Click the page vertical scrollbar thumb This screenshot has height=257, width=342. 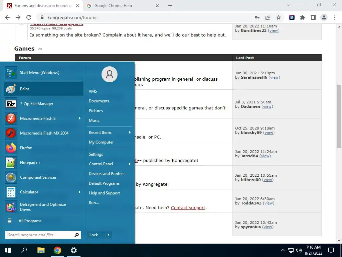point(339,116)
